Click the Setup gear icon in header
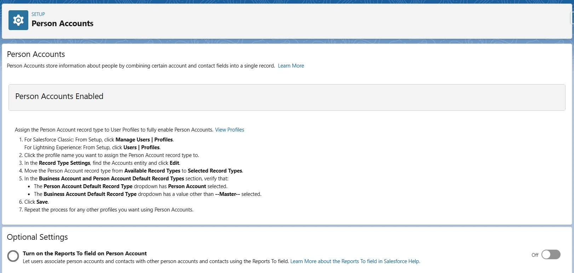 pyautogui.click(x=18, y=20)
